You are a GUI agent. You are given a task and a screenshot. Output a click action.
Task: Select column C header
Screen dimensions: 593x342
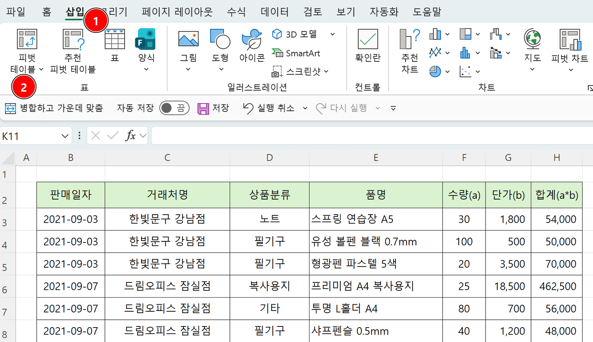click(167, 158)
